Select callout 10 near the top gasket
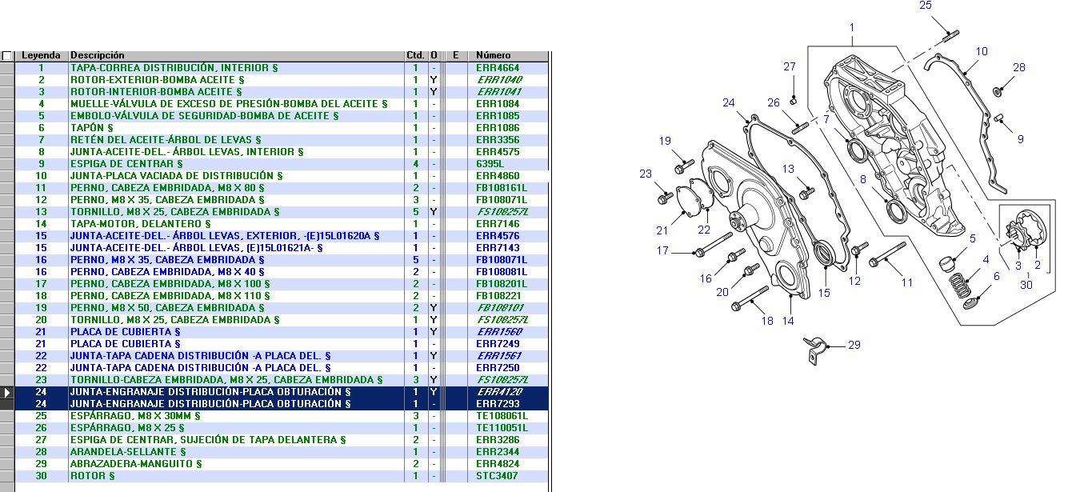This screenshot has height=492, width=1068. tap(982, 52)
